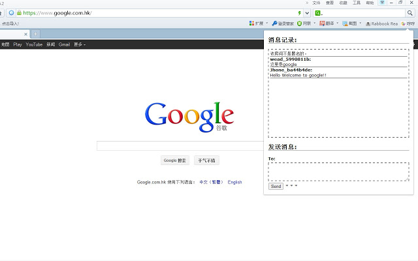Minimize the browser window
Viewport: 418px width, 261px height.
[x=391, y=3]
